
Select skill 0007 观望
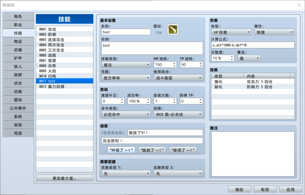tap(65, 60)
